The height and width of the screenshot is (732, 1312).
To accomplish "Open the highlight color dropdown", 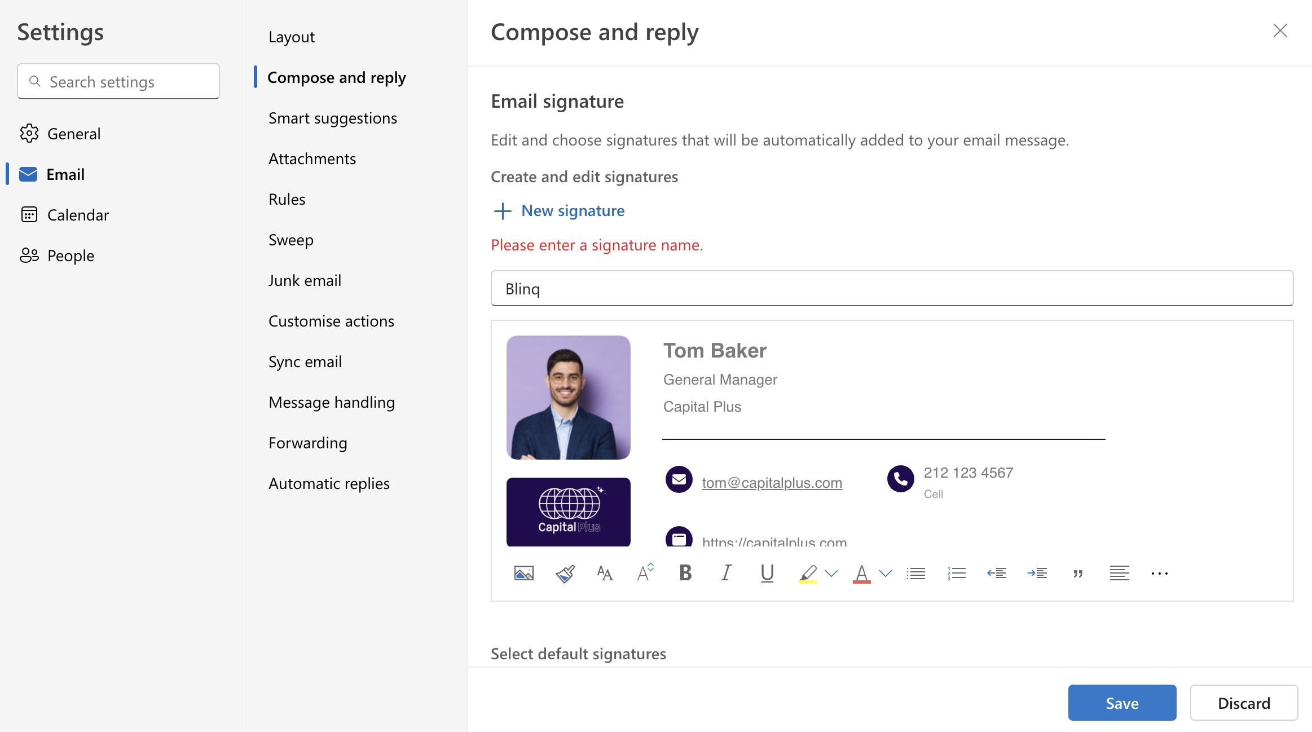I will point(830,573).
